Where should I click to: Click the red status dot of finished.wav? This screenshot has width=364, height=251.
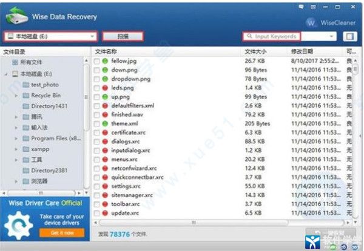(x=105, y=115)
